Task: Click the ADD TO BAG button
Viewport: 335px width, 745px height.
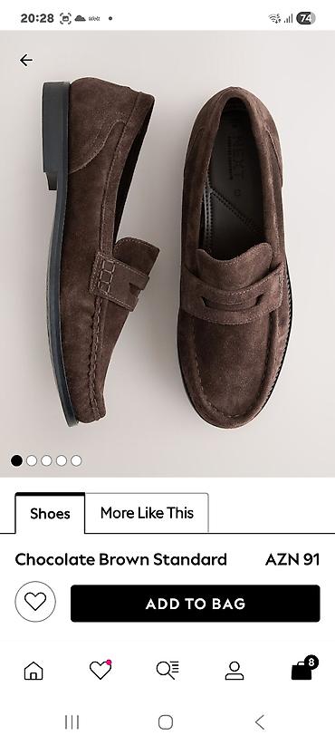Action: click(x=195, y=604)
